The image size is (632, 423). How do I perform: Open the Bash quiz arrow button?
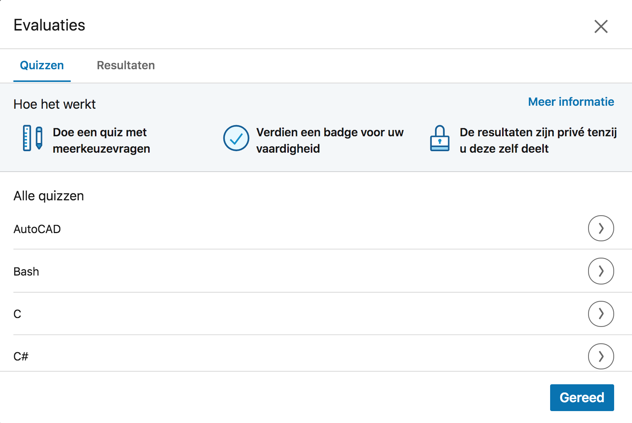point(601,271)
